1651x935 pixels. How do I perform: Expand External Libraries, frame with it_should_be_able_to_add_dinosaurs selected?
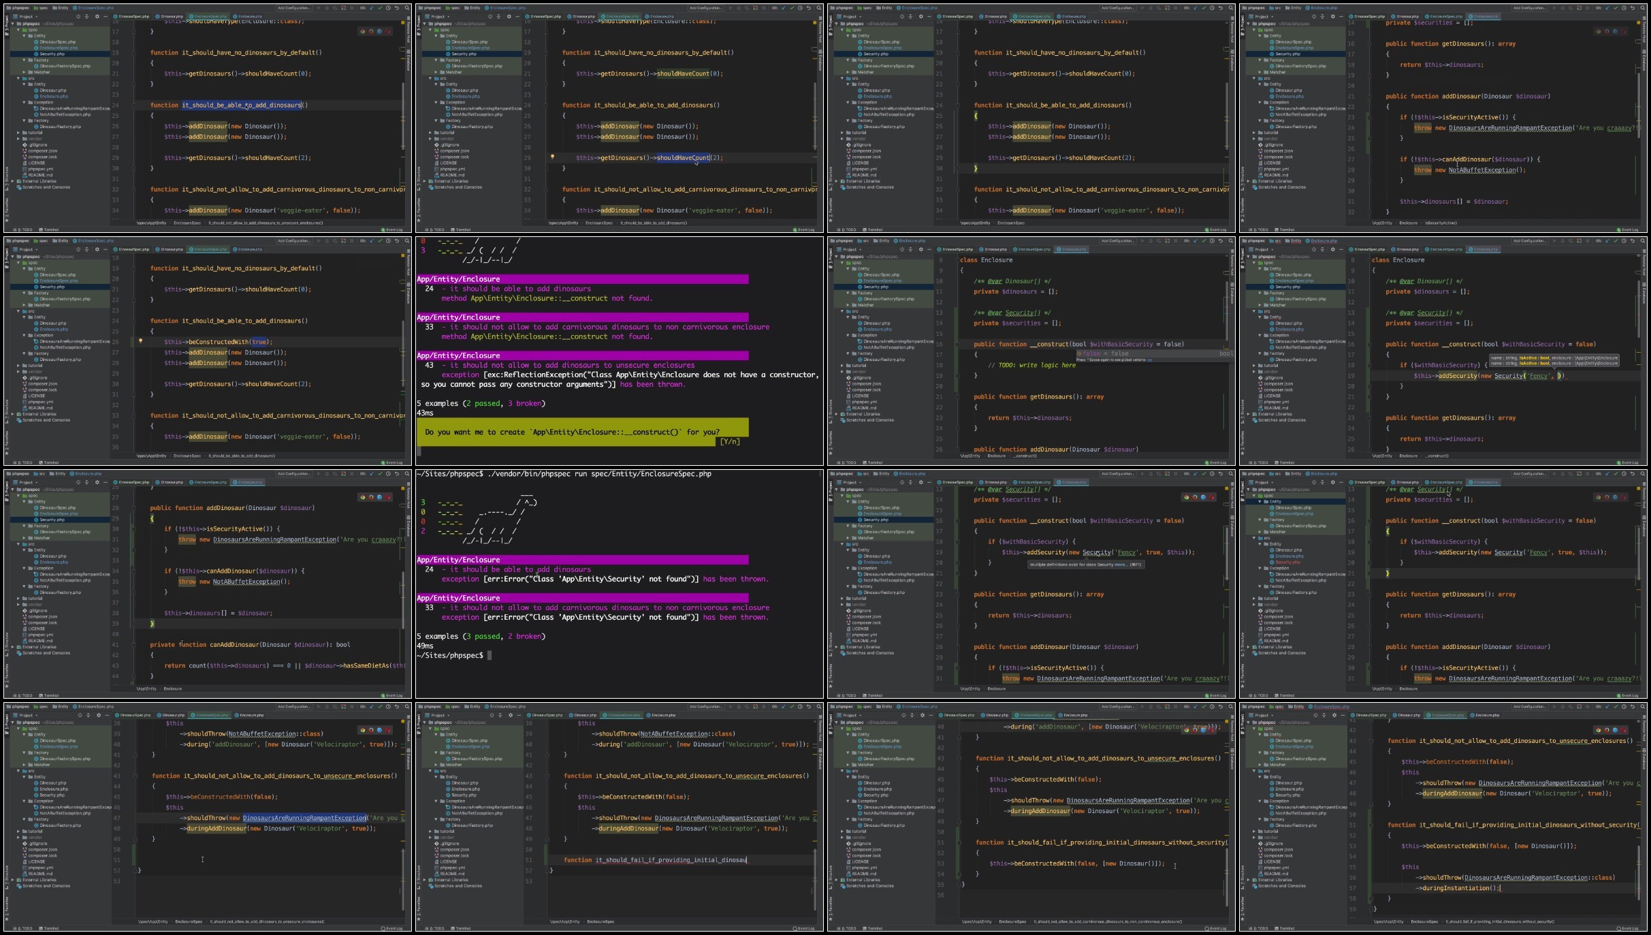point(13,181)
